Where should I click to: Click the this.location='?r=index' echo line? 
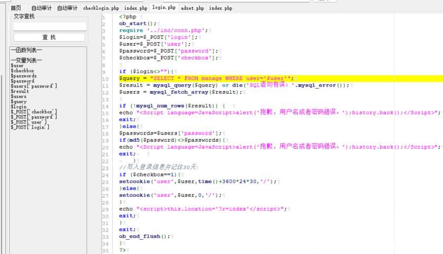(203, 209)
